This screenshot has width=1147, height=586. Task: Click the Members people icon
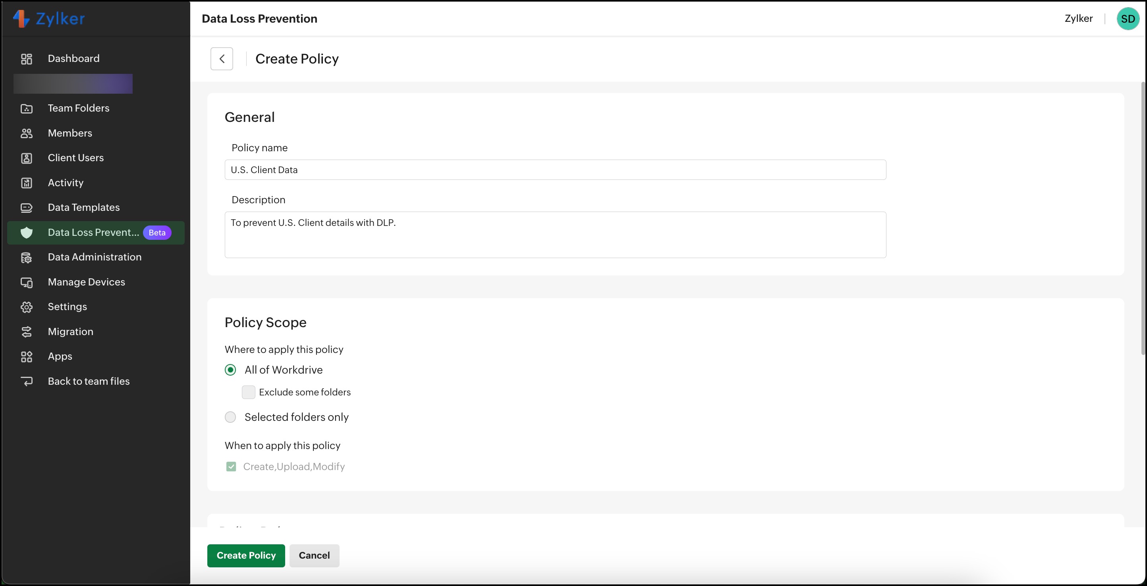tap(27, 133)
